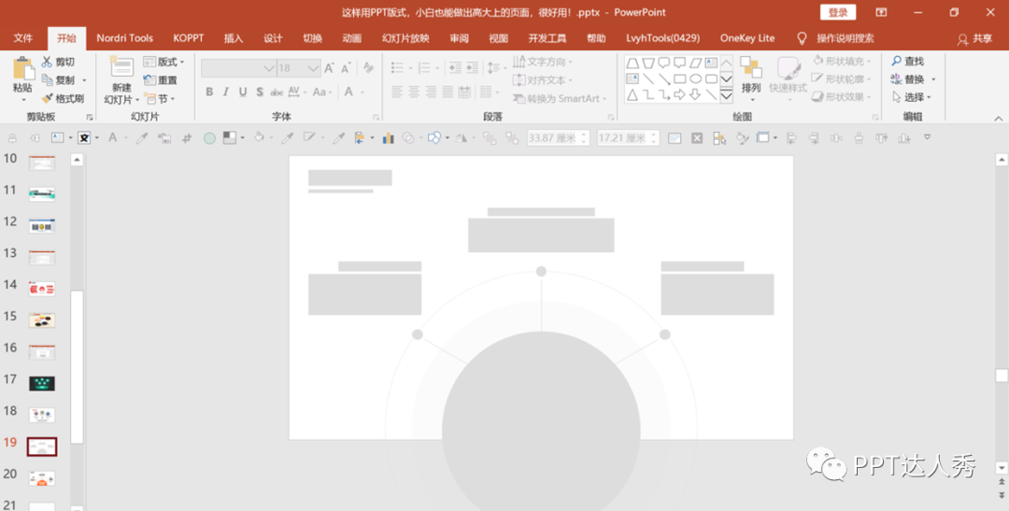Select the oval shape in shapes gallery
1009x511 pixels.
(696, 78)
